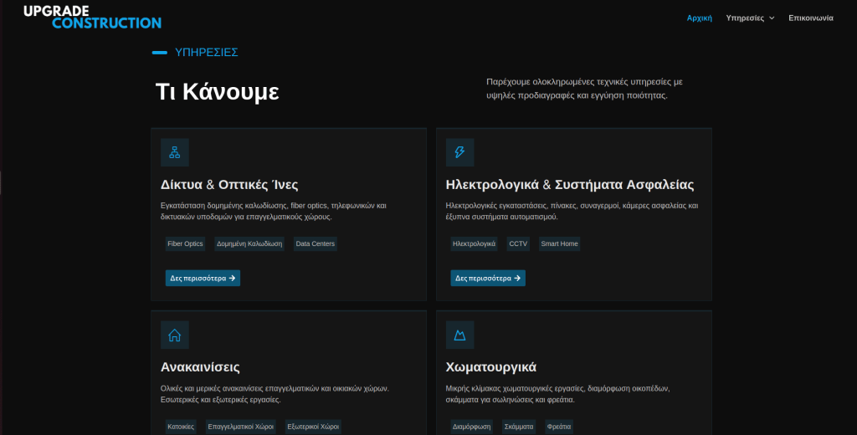Click the network icon in Δίκτυα card
The height and width of the screenshot is (435, 857).
175,152
